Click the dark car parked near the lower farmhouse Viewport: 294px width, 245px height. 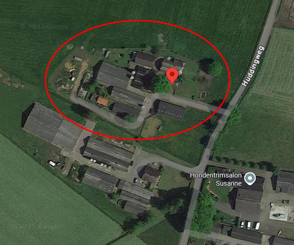point(136,181)
